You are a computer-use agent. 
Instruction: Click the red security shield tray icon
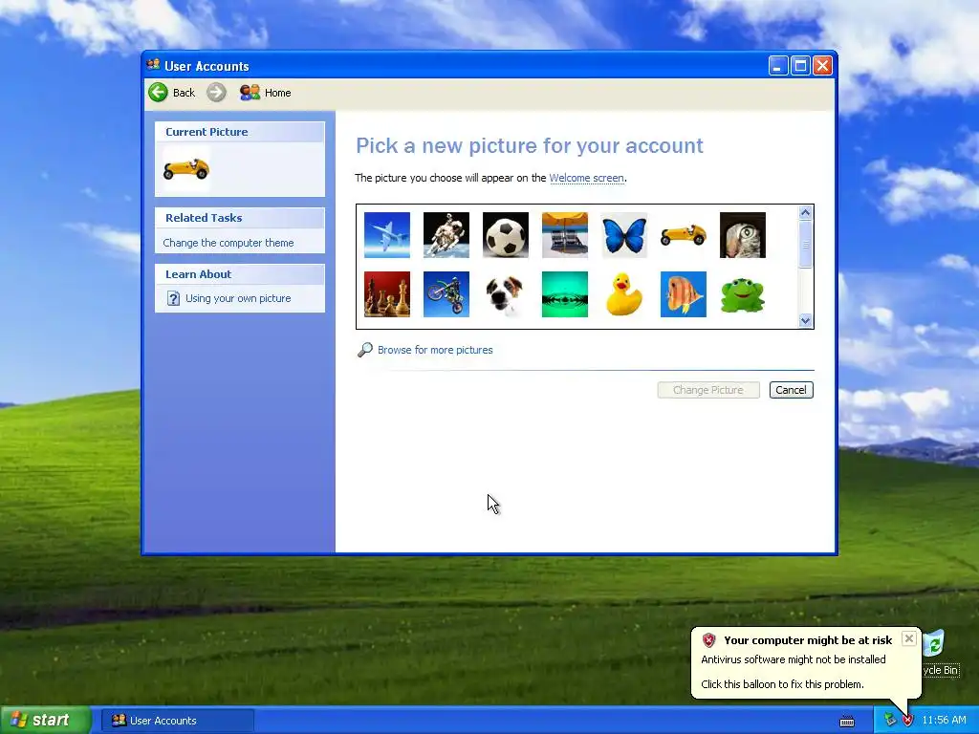907,721
